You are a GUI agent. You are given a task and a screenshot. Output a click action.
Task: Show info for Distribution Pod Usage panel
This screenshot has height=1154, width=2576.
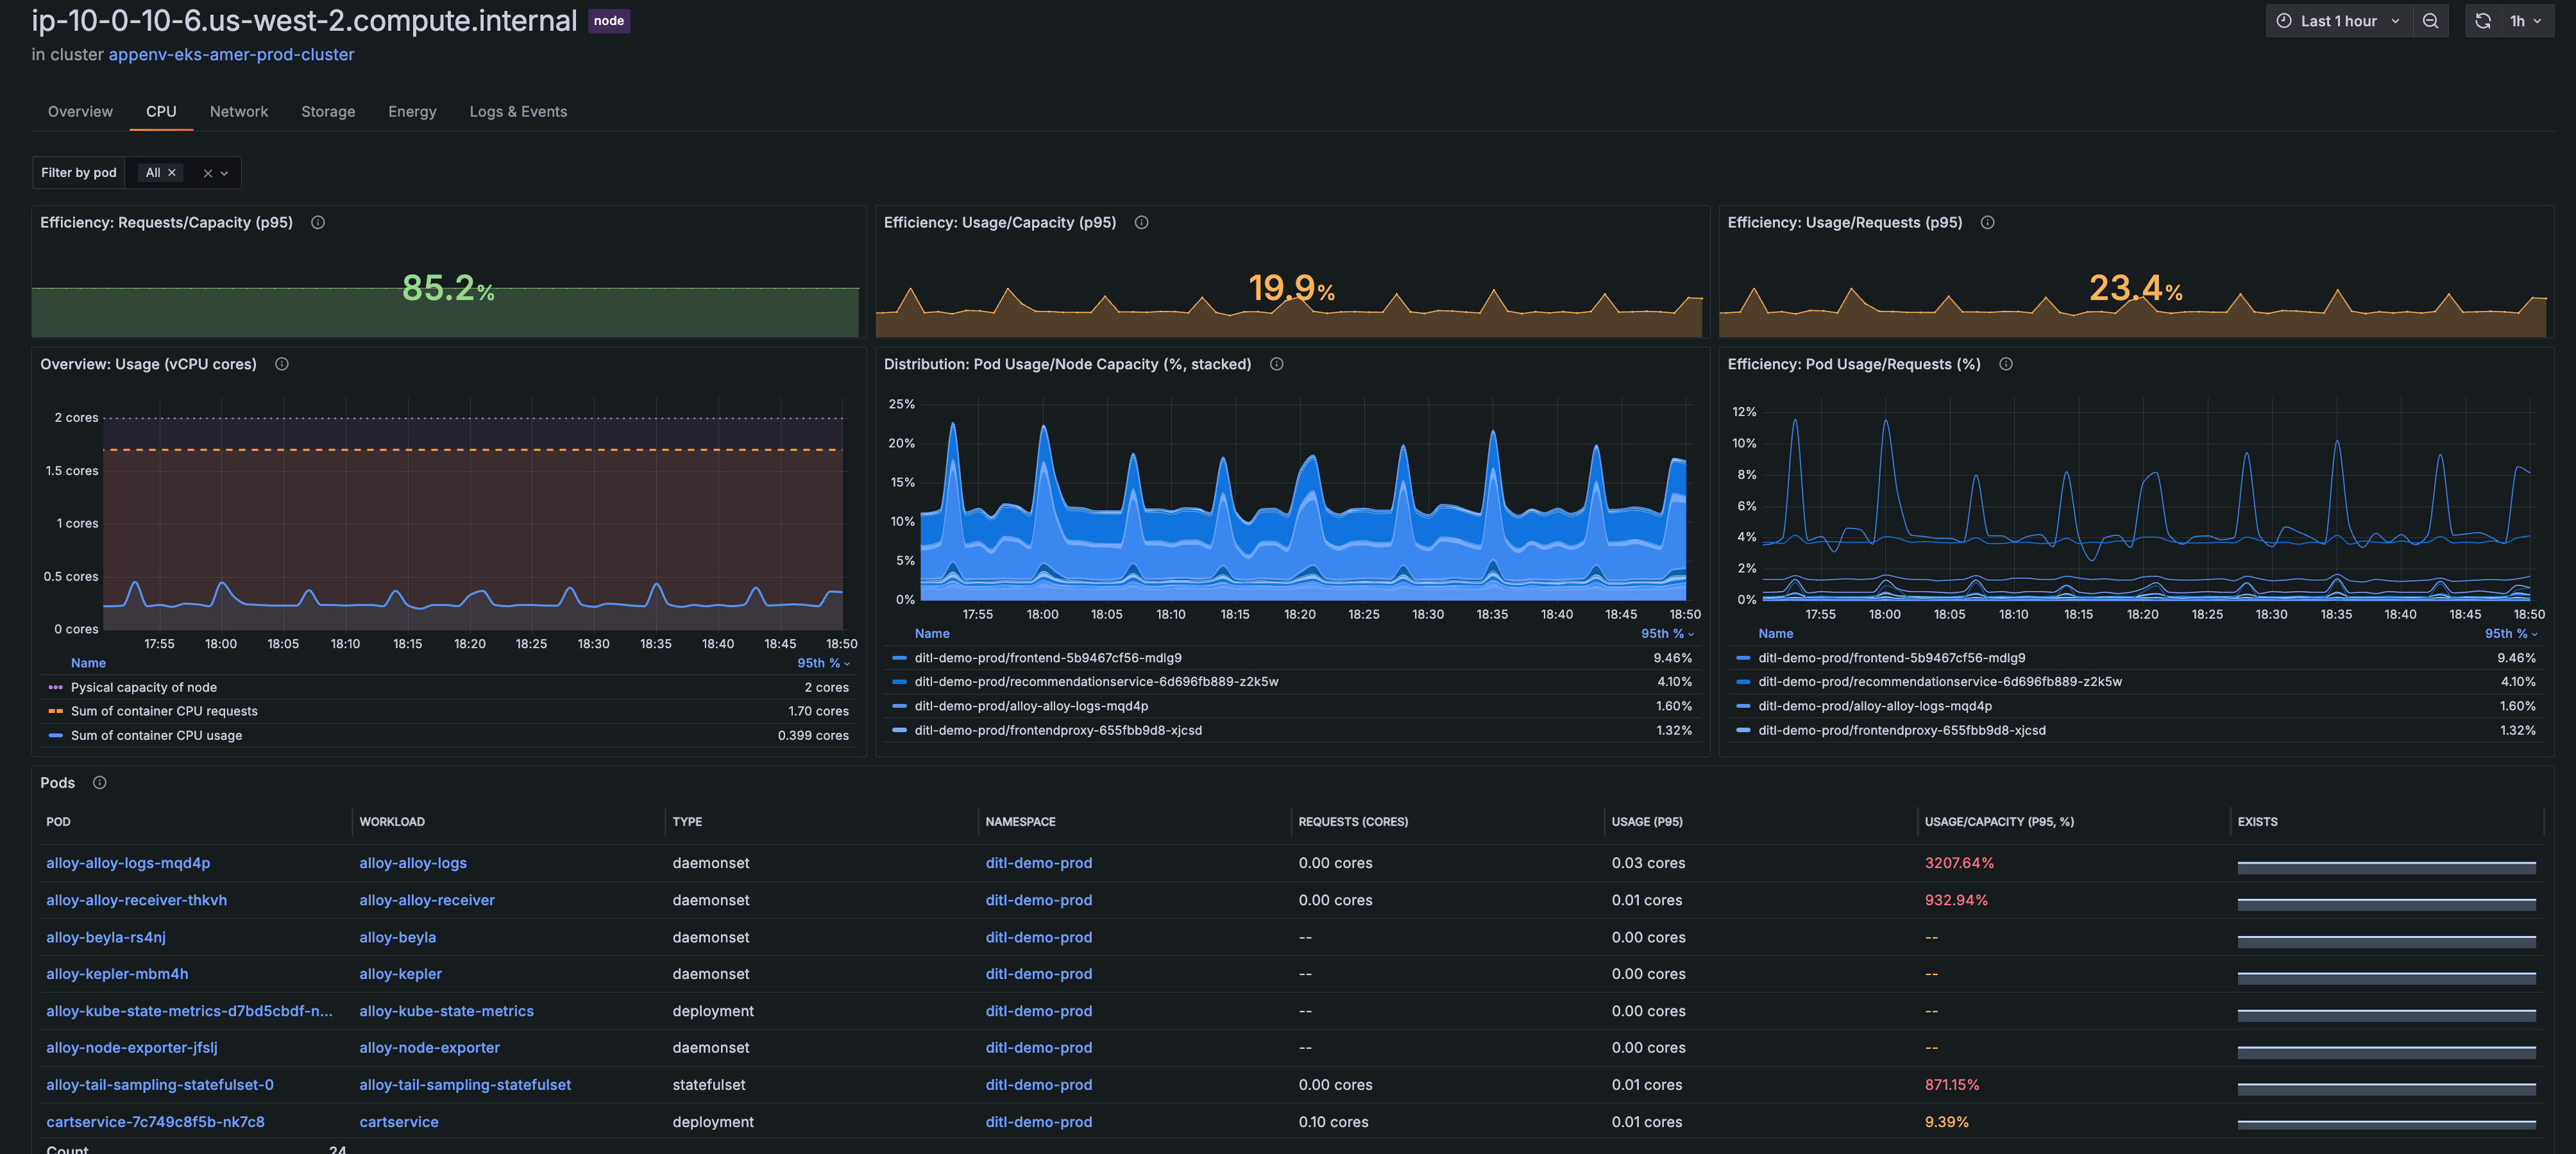(1276, 365)
